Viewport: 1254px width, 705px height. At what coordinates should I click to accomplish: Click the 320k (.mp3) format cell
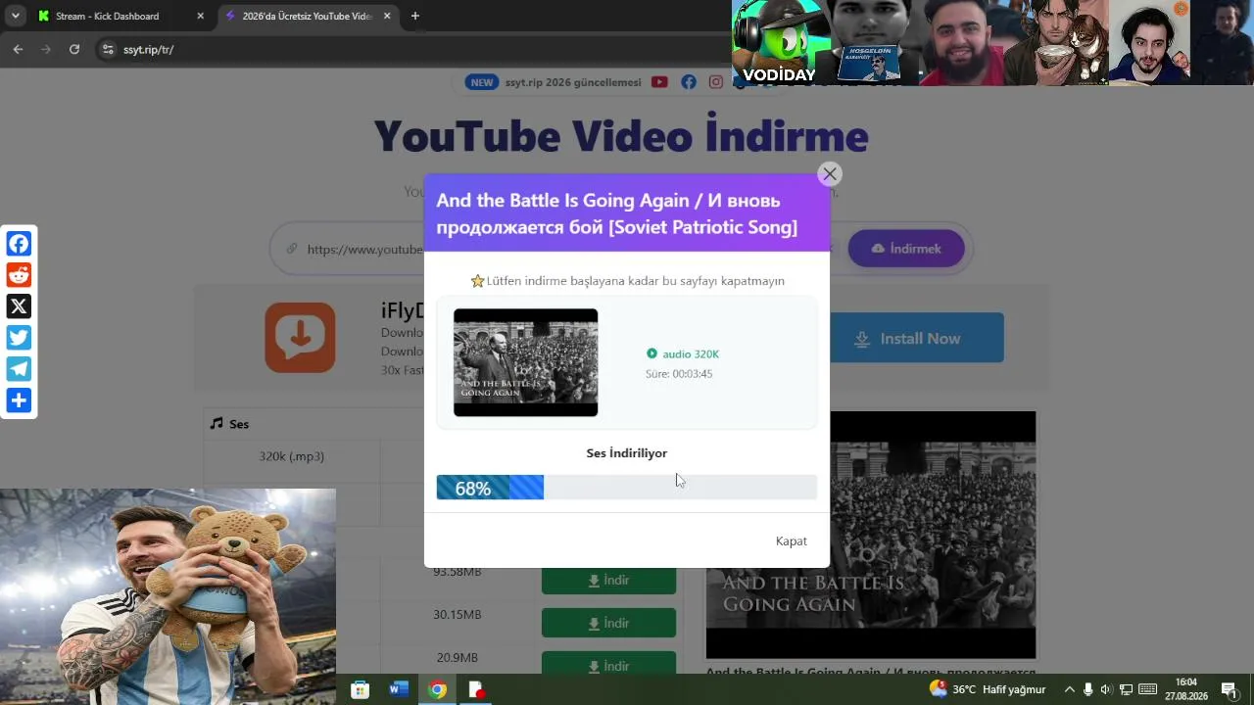(292, 456)
